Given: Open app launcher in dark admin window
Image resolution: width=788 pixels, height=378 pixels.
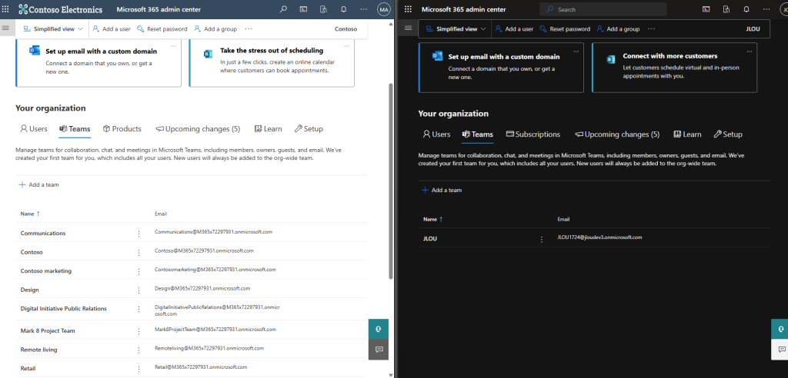Looking at the screenshot, I should 408,9.
